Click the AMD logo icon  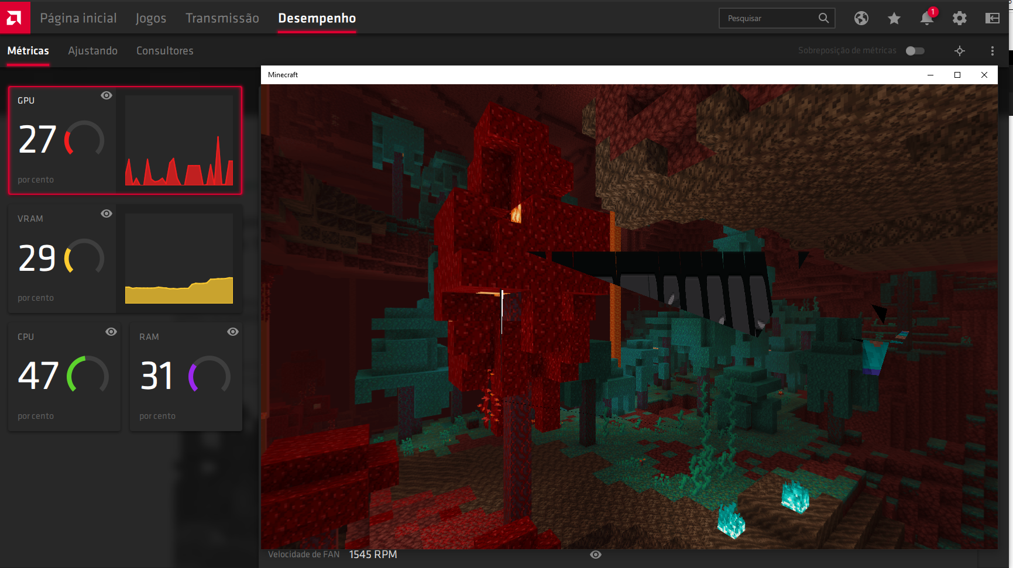click(x=15, y=18)
